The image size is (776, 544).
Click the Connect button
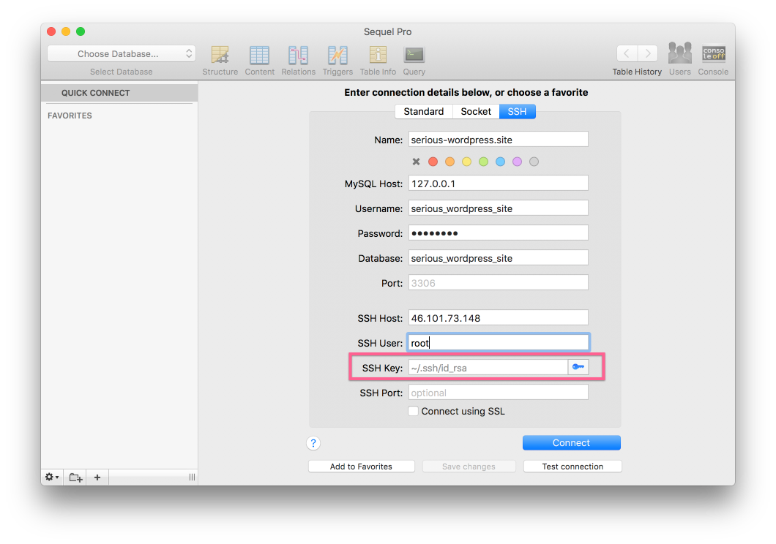[x=572, y=442]
